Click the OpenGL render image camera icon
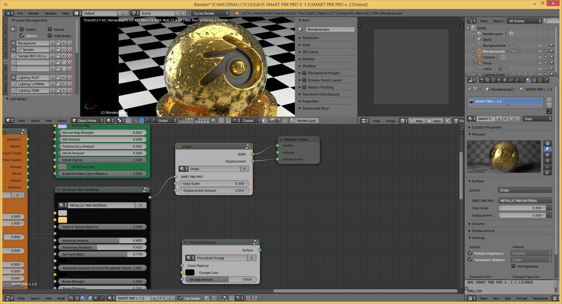The height and width of the screenshot is (304, 562). coord(271,120)
